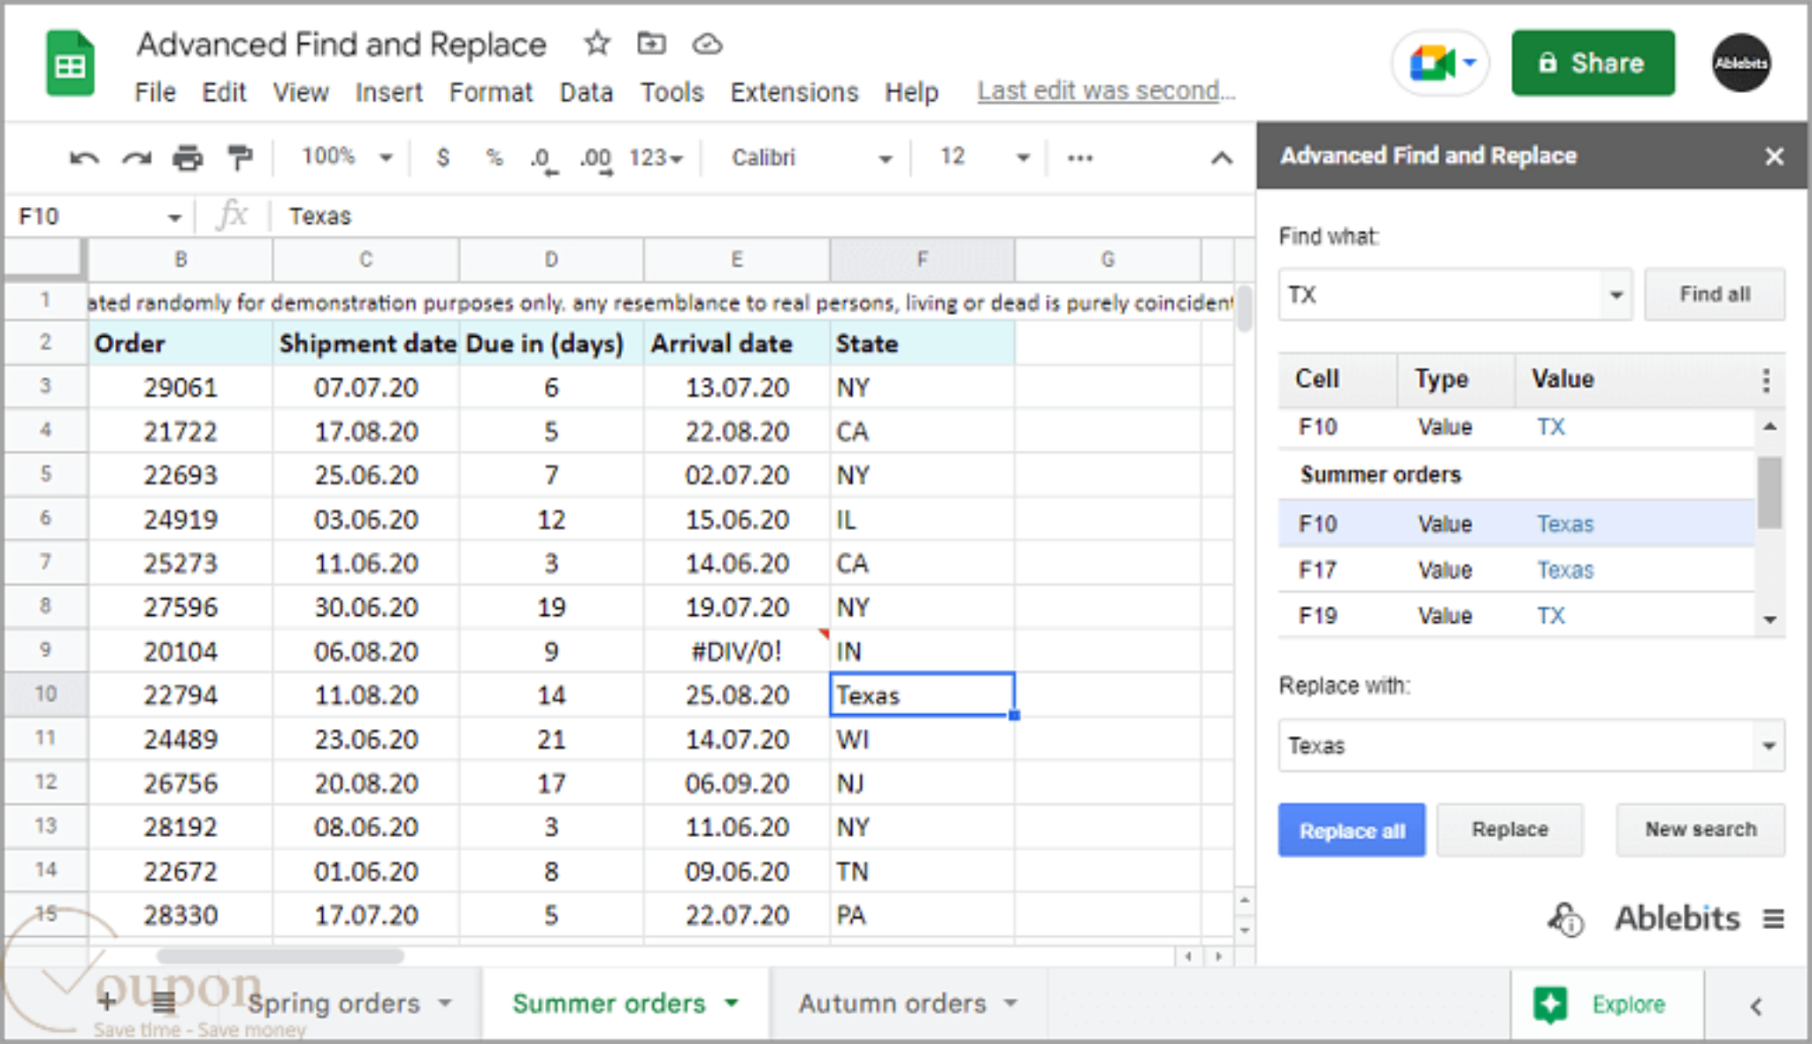Select the #DIV/0! error cell
This screenshot has width=1812, height=1044.
click(736, 651)
